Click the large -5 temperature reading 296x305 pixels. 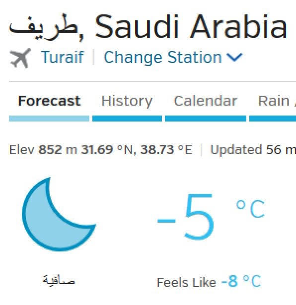tap(185, 217)
